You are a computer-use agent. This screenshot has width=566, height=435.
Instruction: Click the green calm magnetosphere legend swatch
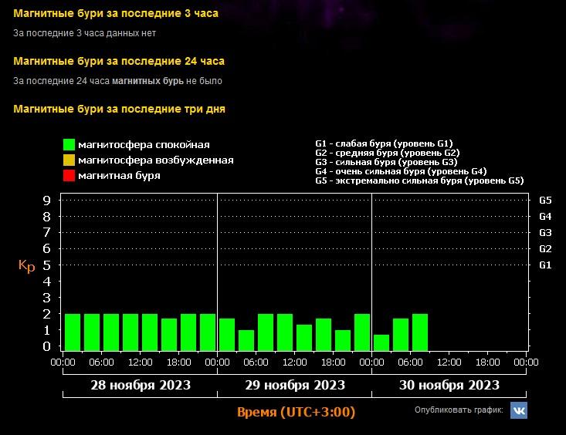coord(69,145)
